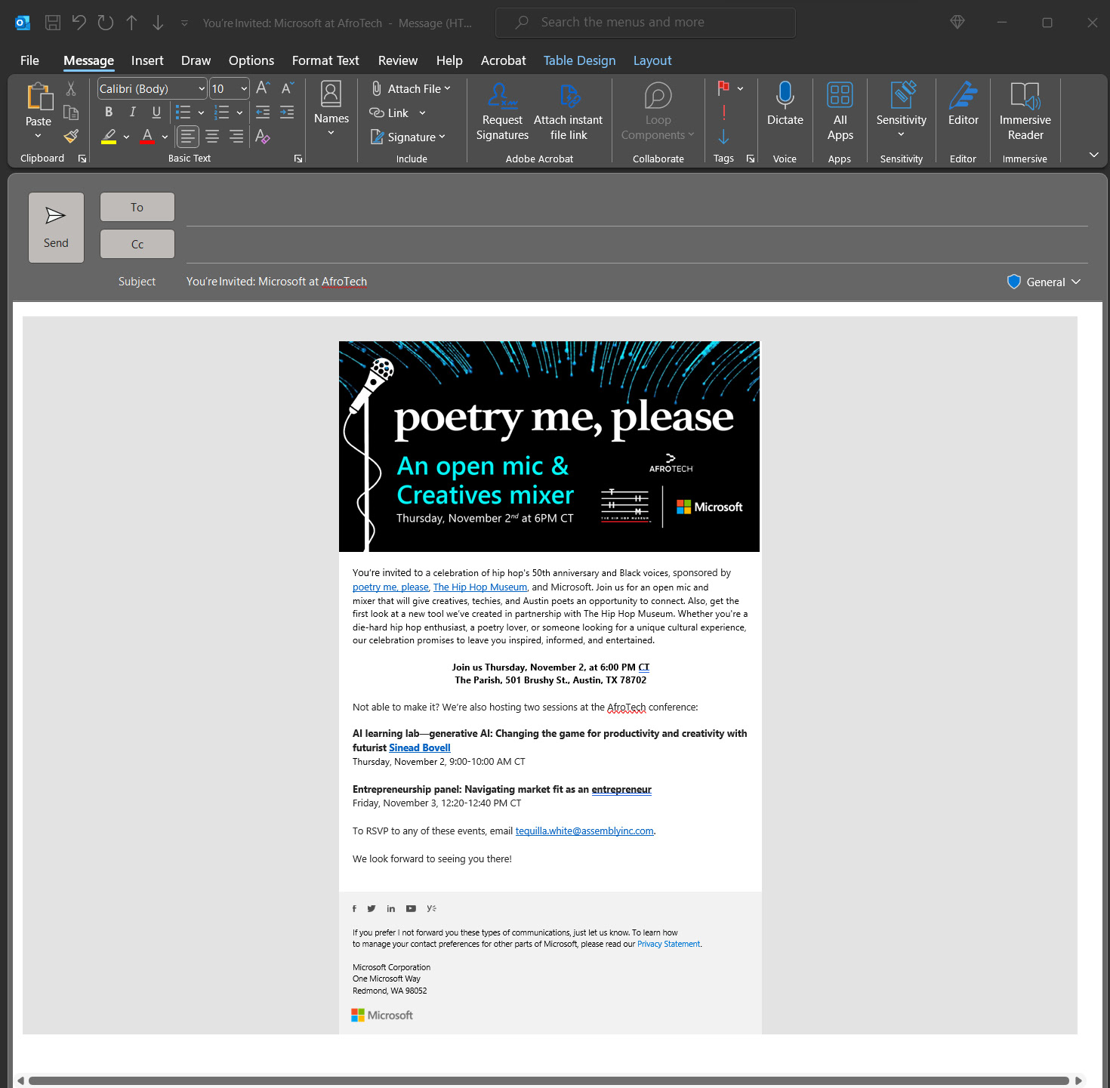This screenshot has height=1088, width=1110.
Task: Expand Paste options arrow
Action: point(39,136)
